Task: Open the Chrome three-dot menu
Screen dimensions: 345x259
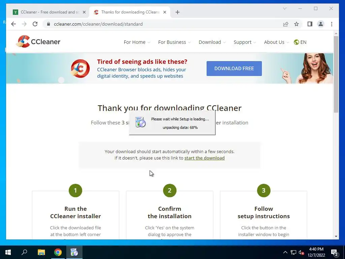Action: tap(332, 24)
